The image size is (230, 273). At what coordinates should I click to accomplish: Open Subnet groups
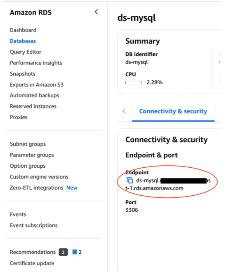[28, 144]
